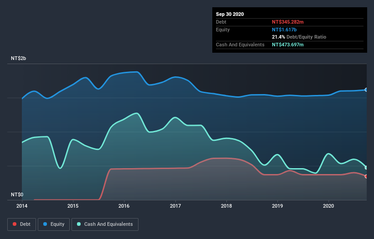Click the teal Cash endpoint marker
This screenshot has width=374, height=239.
pyautogui.click(x=366, y=168)
